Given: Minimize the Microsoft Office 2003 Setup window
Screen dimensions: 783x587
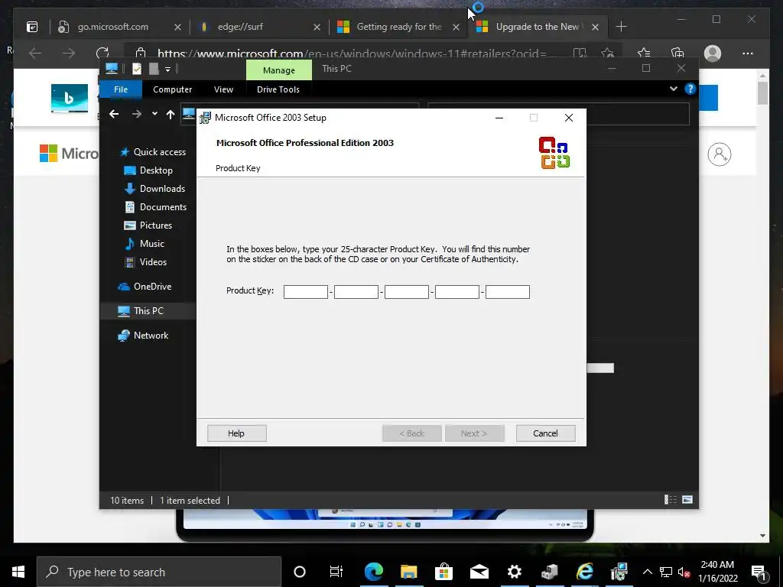Looking at the screenshot, I should (x=499, y=118).
